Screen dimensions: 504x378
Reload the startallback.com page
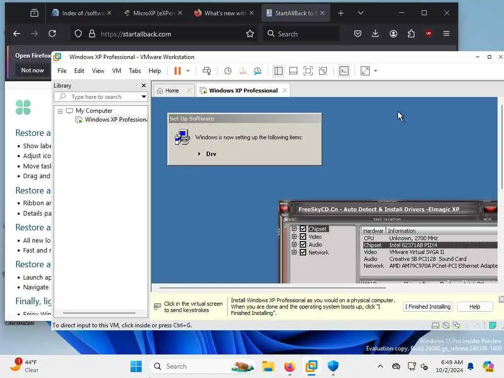[52, 34]
